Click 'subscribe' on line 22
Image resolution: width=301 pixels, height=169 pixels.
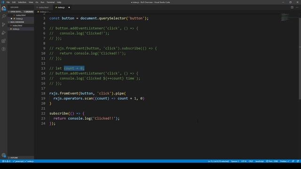58,114
